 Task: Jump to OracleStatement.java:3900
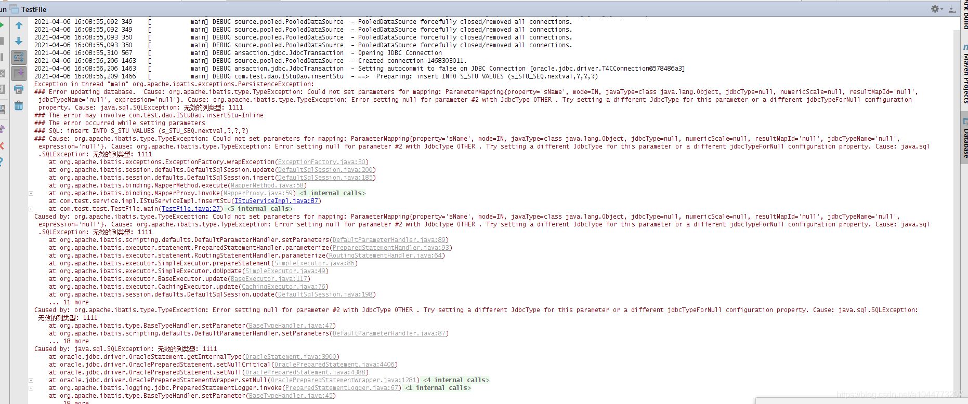291,357
